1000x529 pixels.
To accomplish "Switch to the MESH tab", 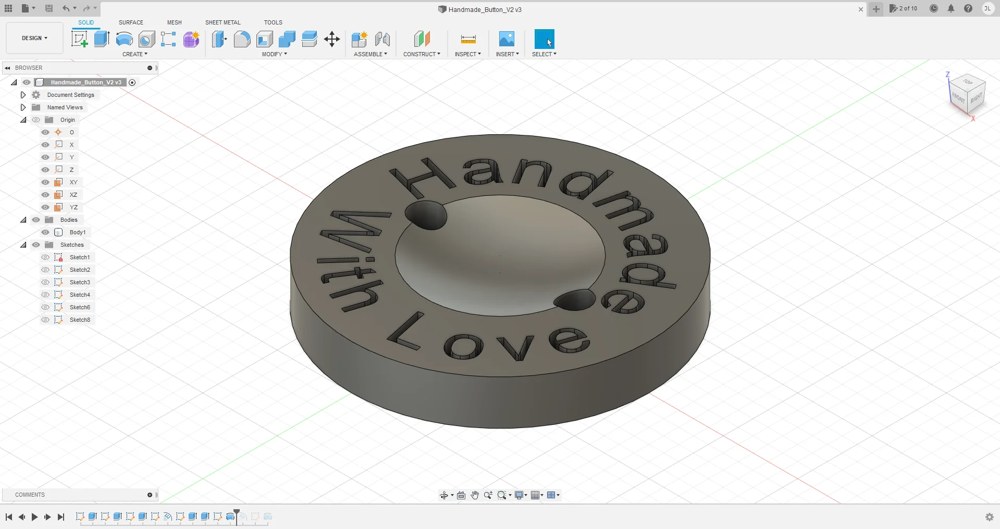I will [x=174, y=22].
